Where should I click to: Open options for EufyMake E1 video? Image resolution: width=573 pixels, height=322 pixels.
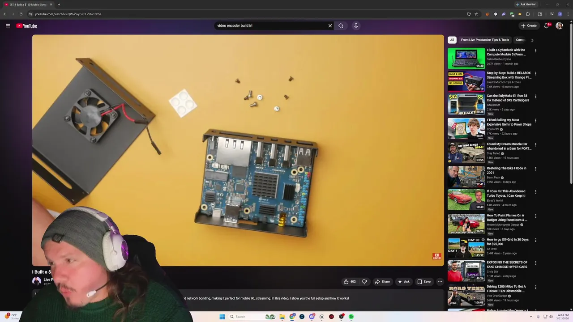click(x=535, y=96)
